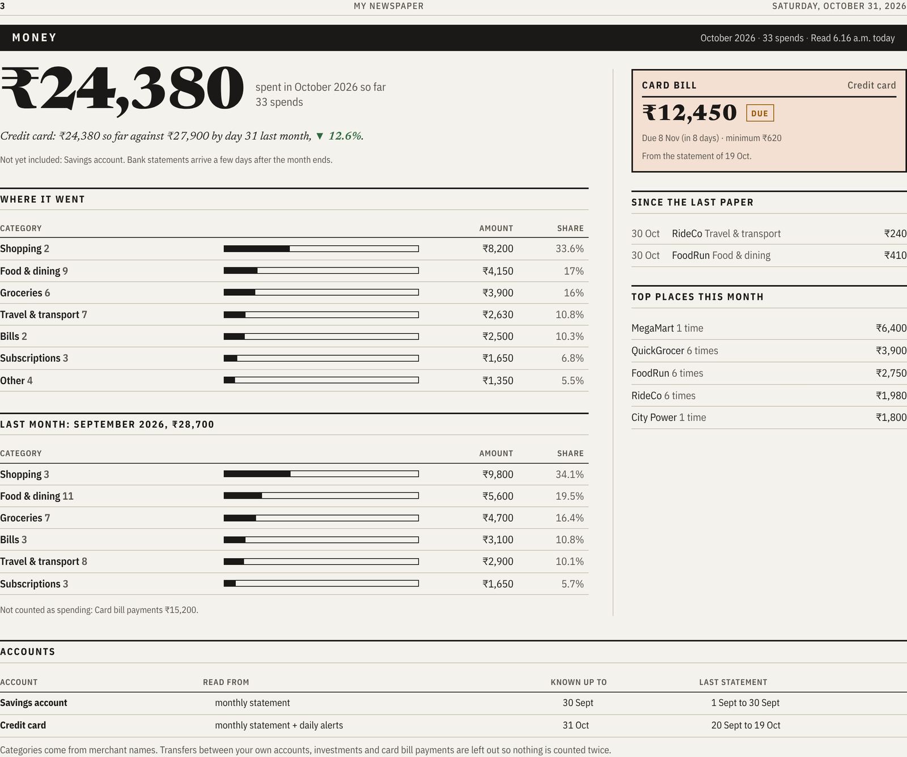Click the Food & dining 9 category row

coord(294,271)
